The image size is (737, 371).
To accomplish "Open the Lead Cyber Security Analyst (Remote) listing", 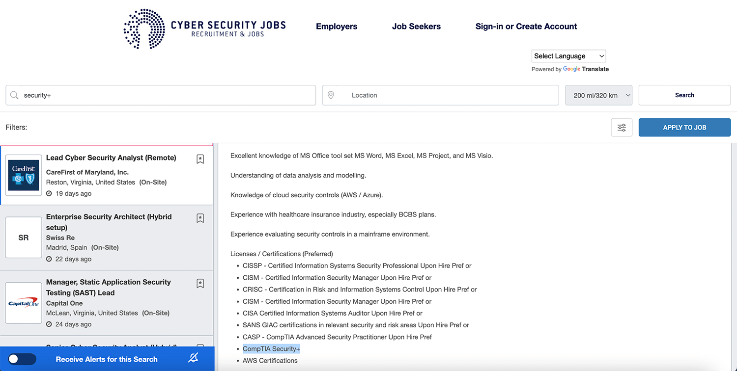I will point(111,158).
